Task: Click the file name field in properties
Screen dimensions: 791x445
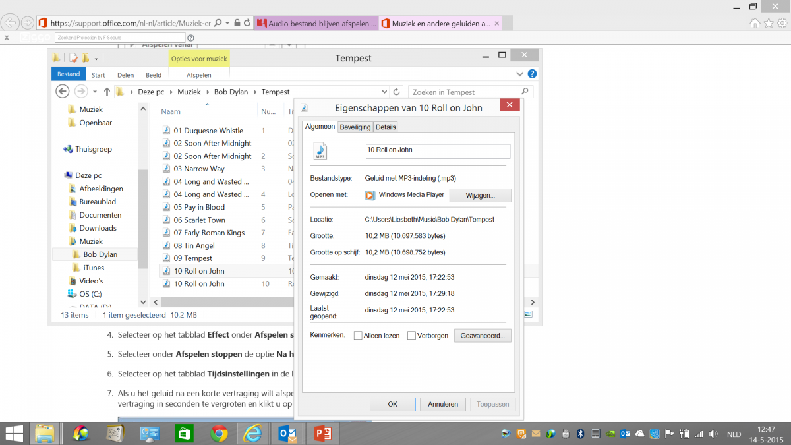Action: point(438,150)
